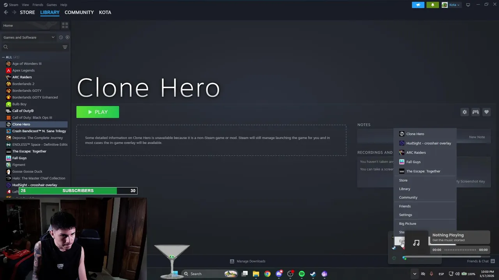
Task: Click the music track progress bar
Action: click(460, 250)
